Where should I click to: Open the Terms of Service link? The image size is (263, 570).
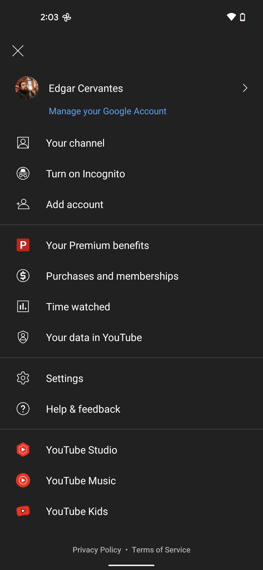pyautogui.click(x=161, y=550)
